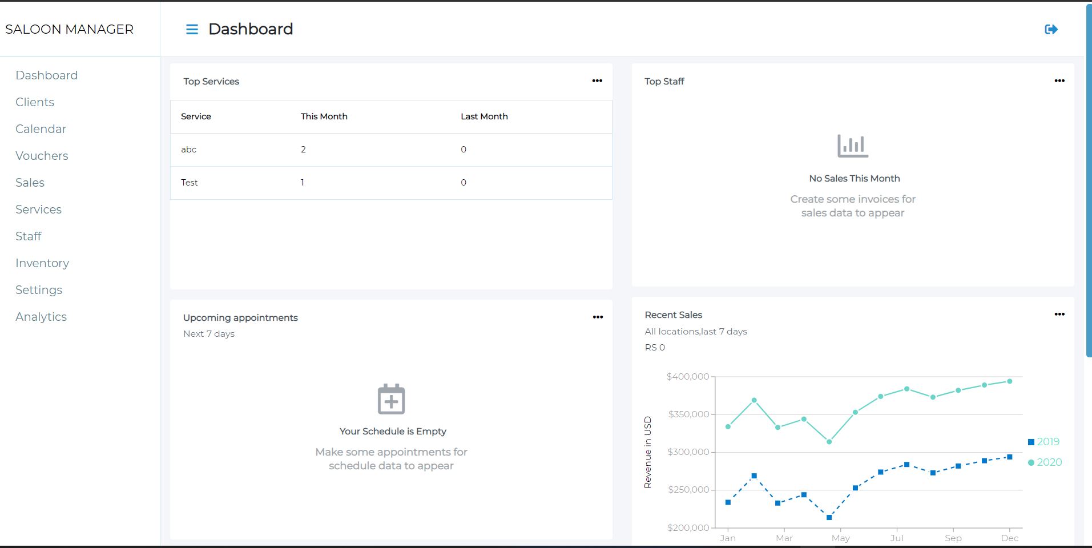Click the 'Test' service row name
Screen dimensions: 1092x548
coord(189,183)
